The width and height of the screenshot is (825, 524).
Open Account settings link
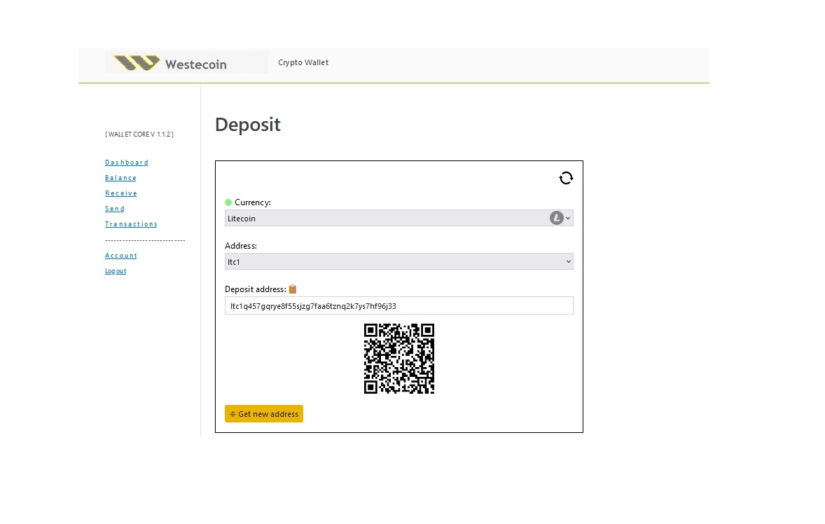coord(121,256)
